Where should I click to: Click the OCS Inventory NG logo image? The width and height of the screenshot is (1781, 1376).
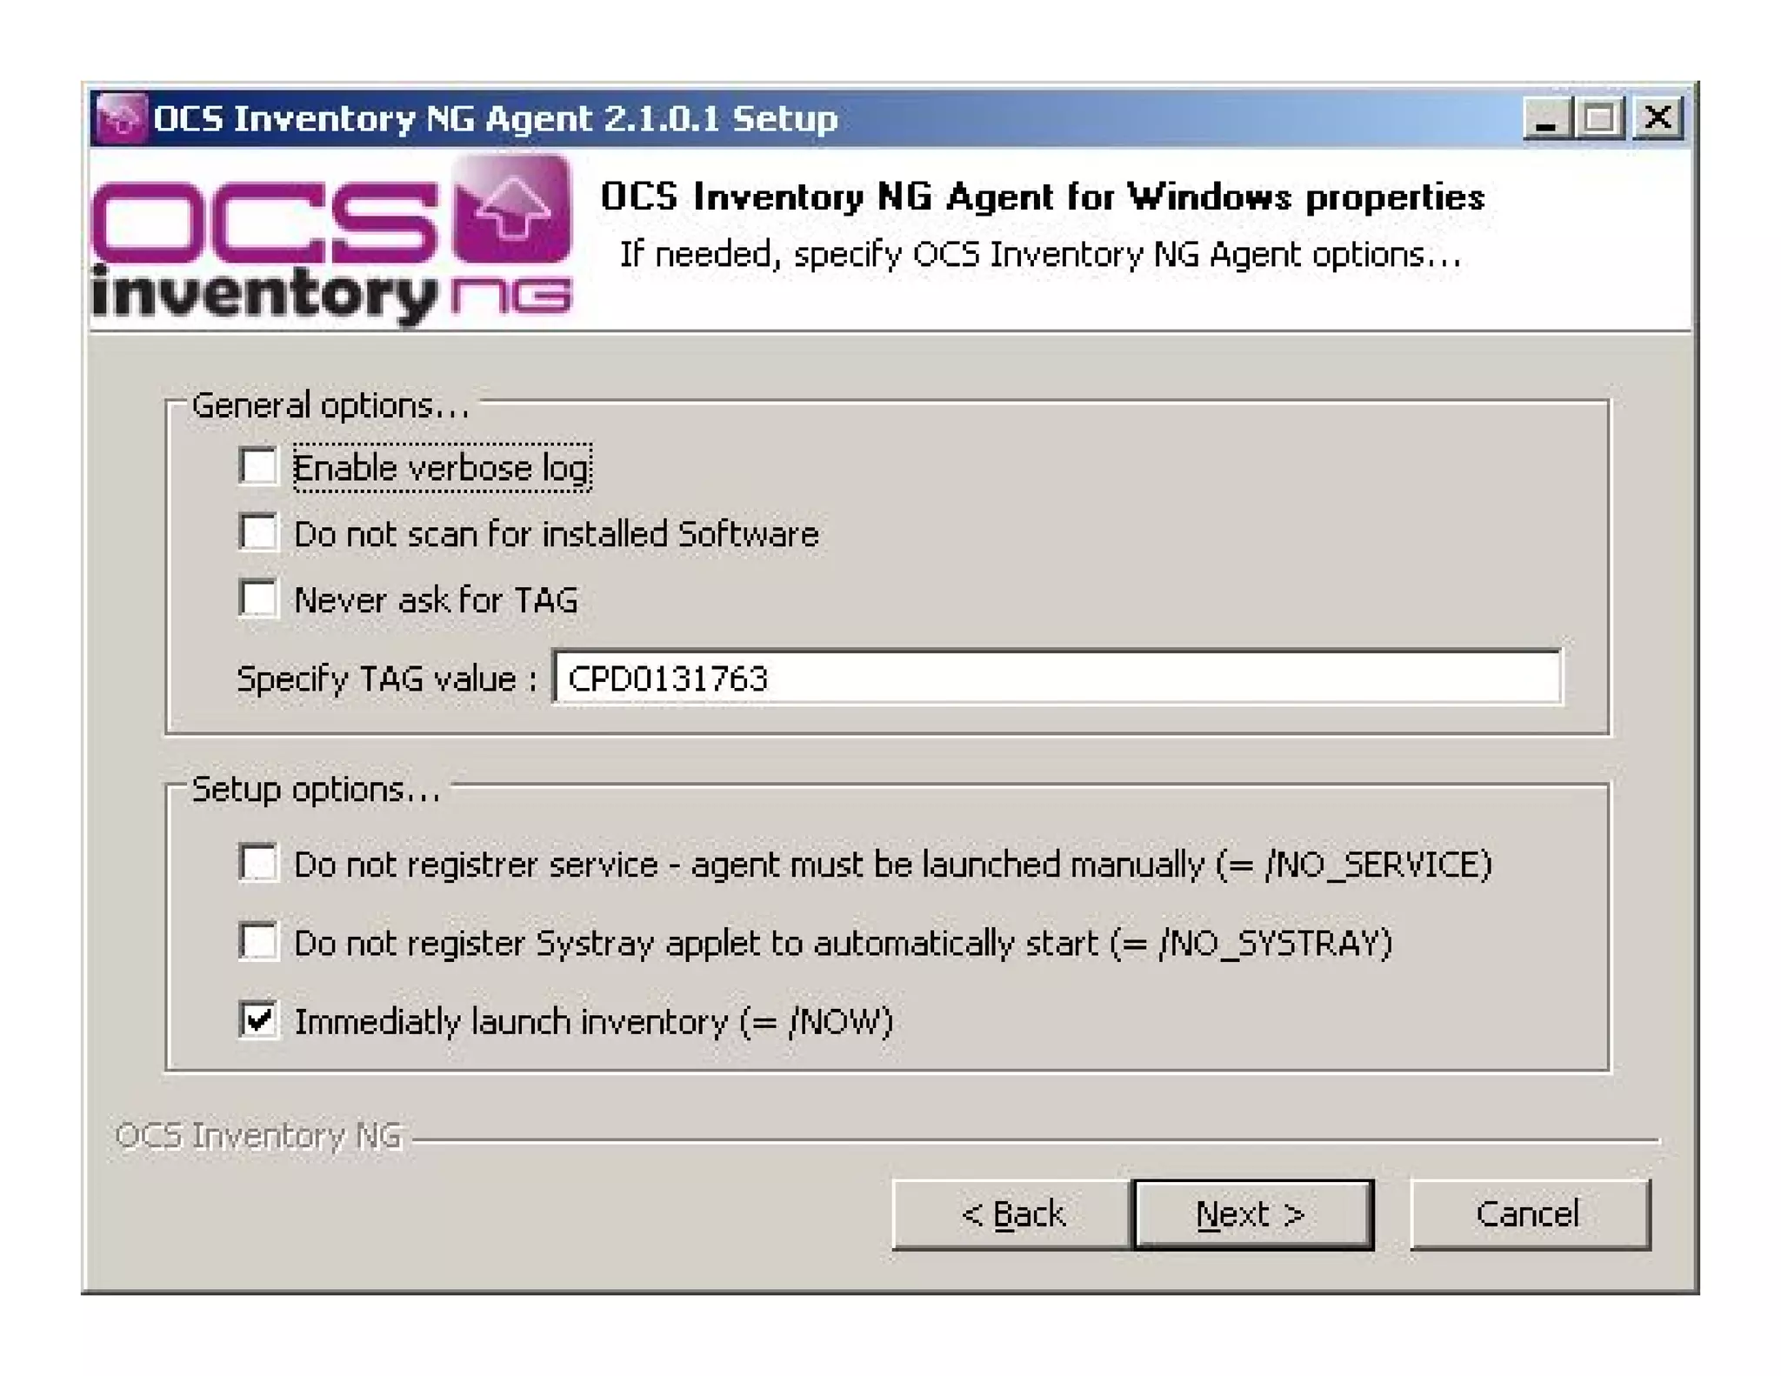click(330, 242)
